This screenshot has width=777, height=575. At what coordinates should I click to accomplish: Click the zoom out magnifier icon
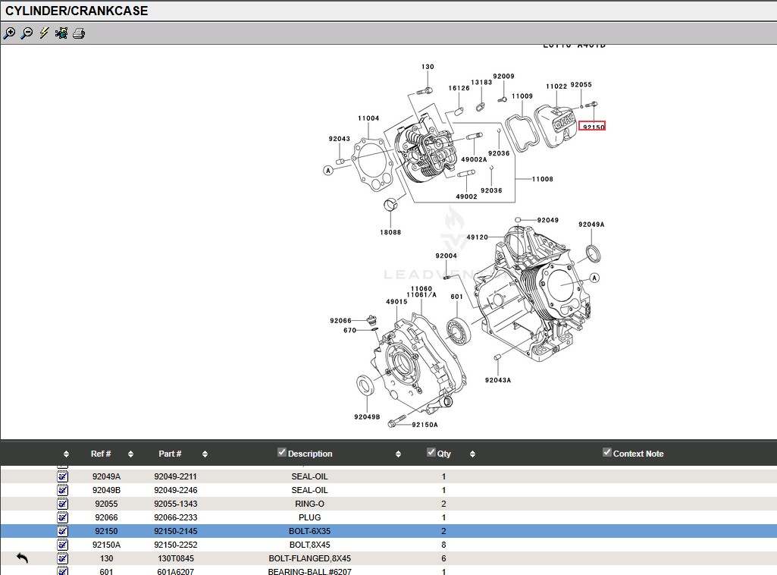click(x=27, y=33)
